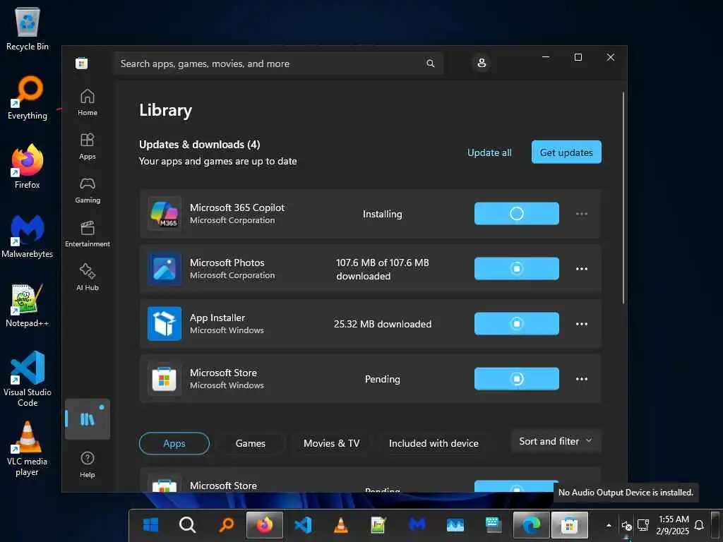Open Firefox from the taskbar
This screenshot has height=542, width=723.
tap(265, 524)
